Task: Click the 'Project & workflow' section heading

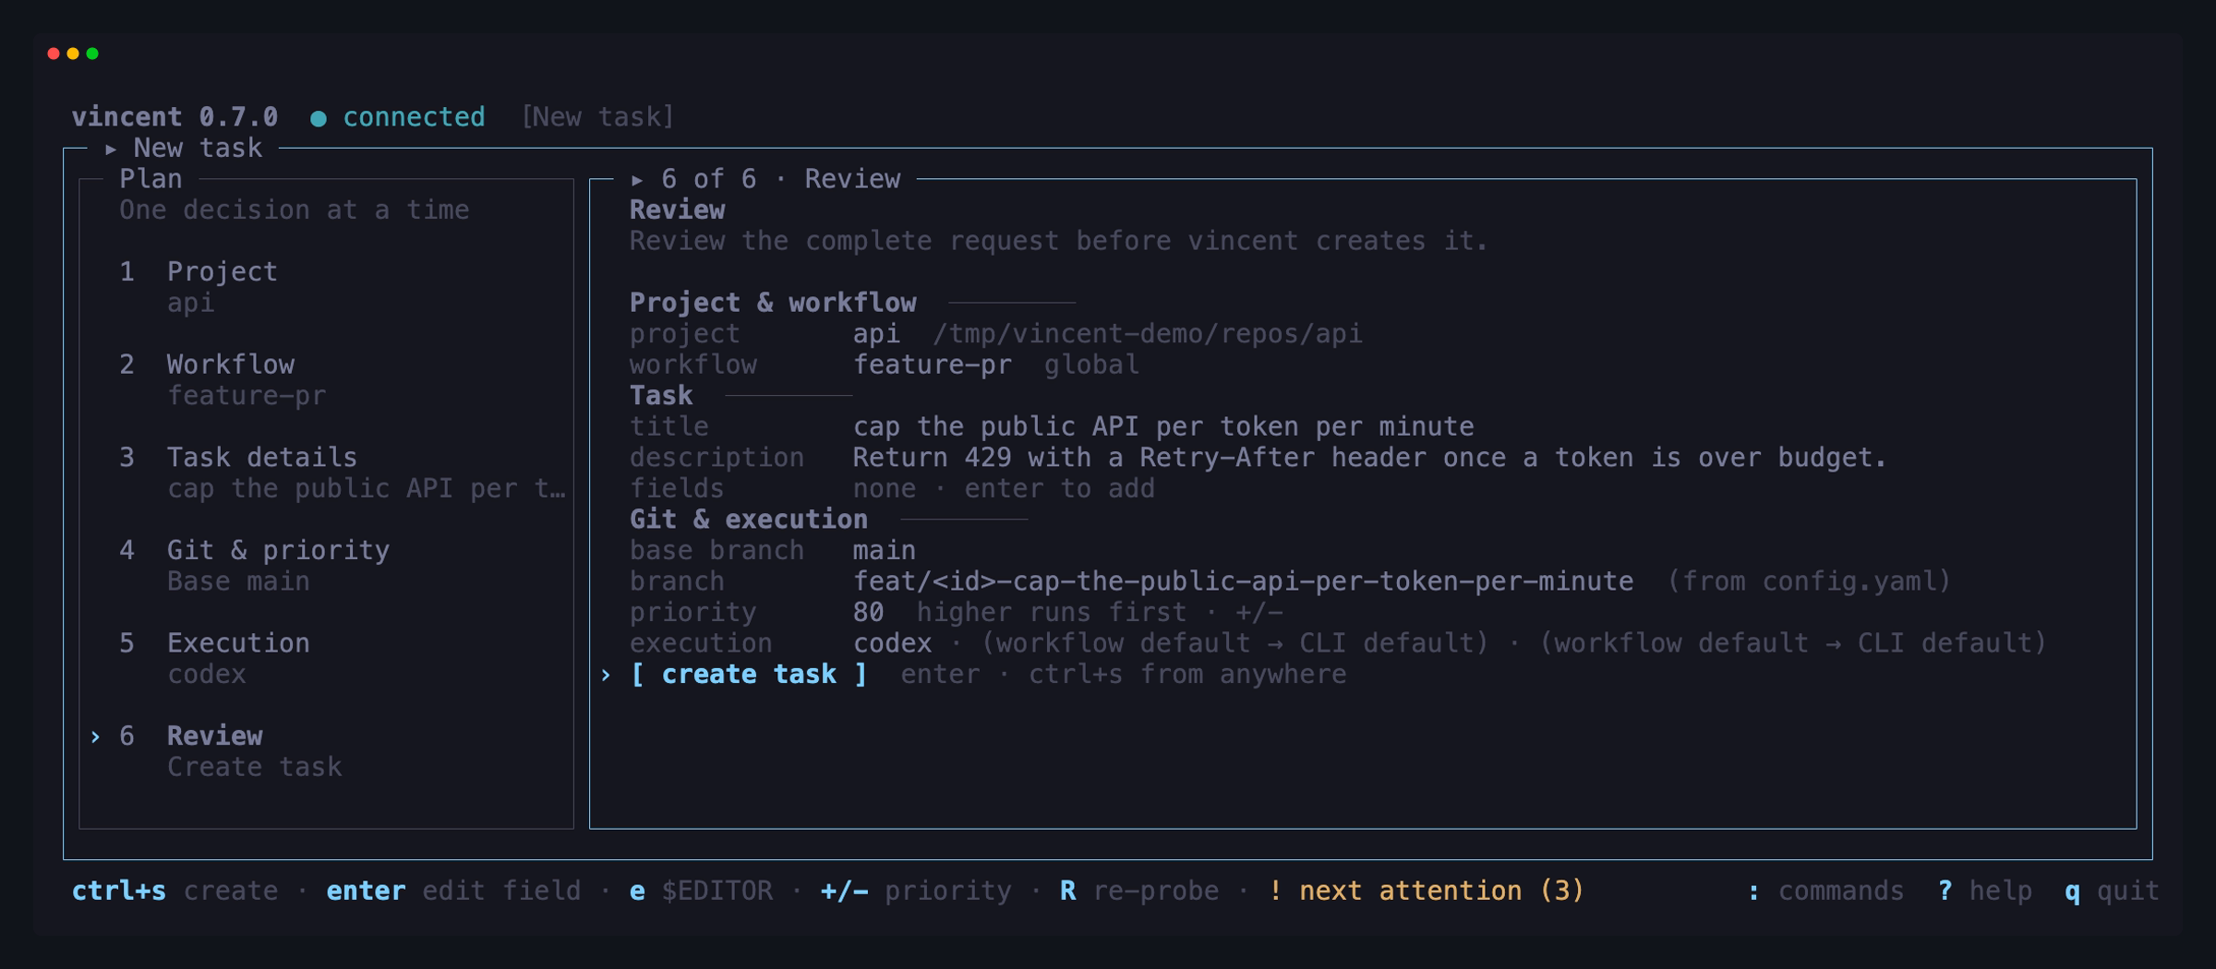Action: click(773, 303)
